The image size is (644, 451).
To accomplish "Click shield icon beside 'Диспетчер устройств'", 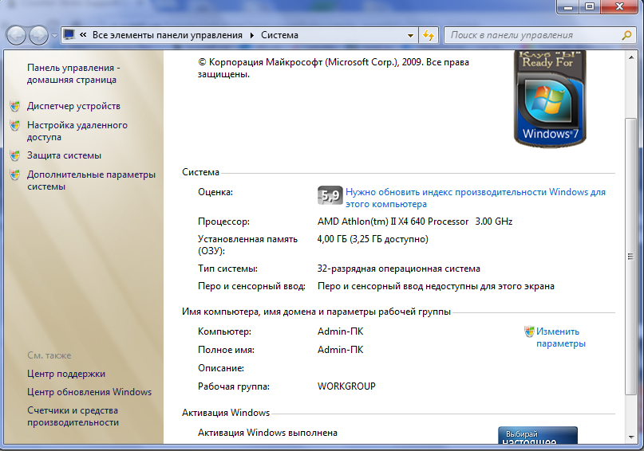I will tap(15, 106).
